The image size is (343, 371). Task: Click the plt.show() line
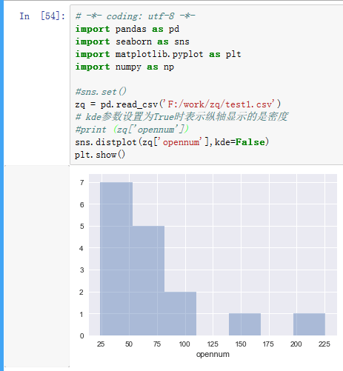[100, 155]
